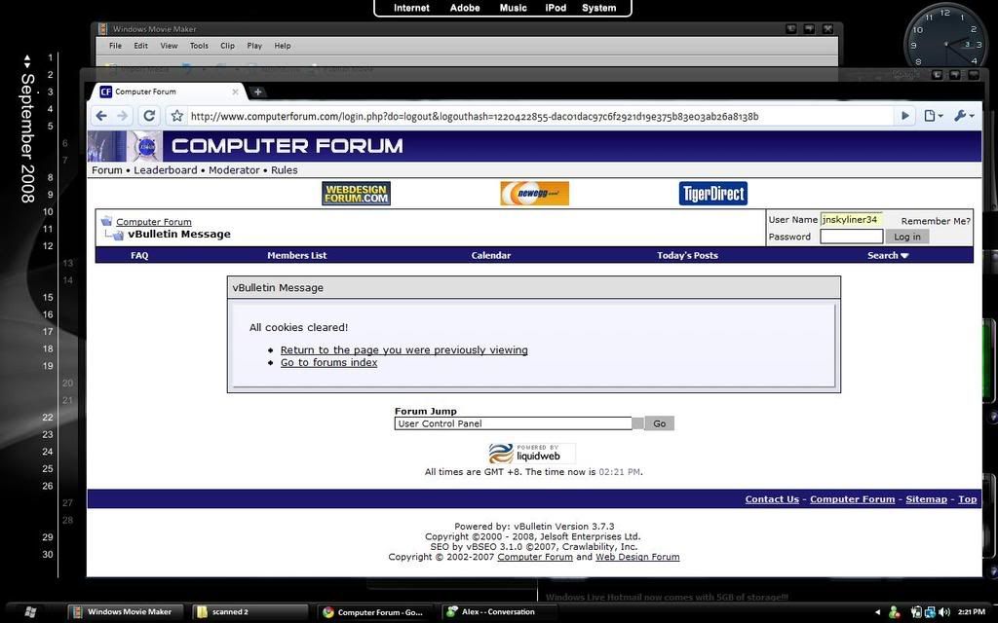
Task: Open the Forum link in site header
Action: [107, 169]
